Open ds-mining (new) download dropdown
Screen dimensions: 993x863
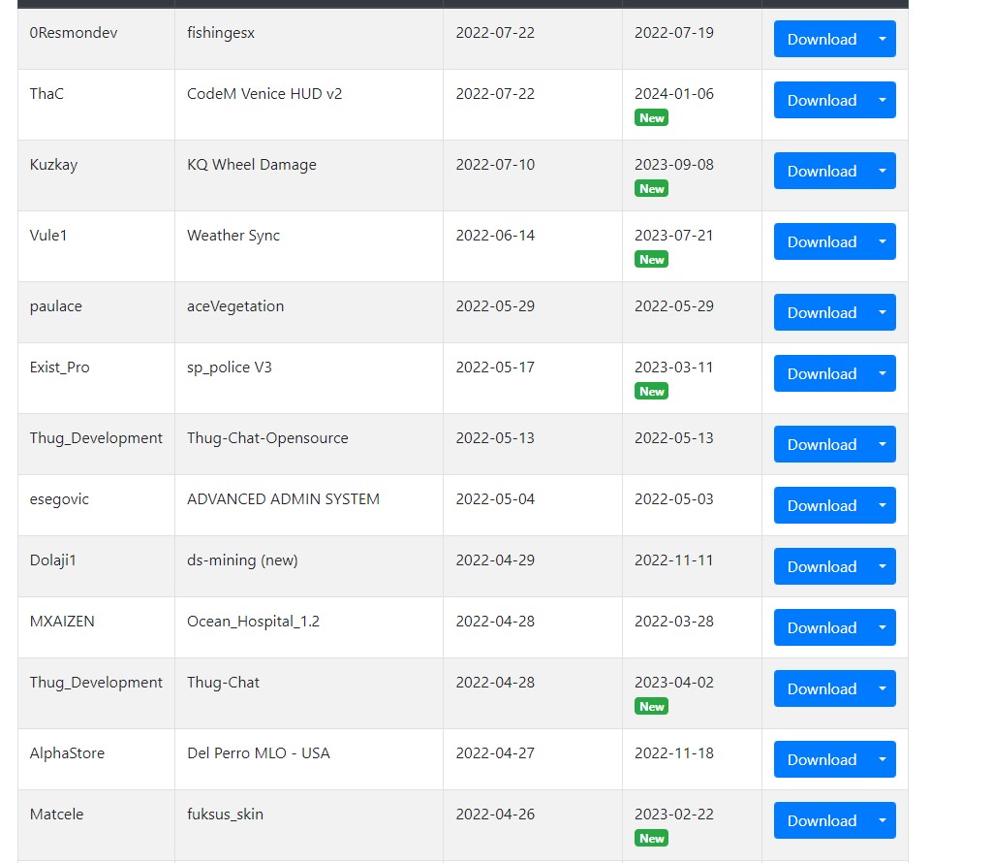tap(883, 566)
